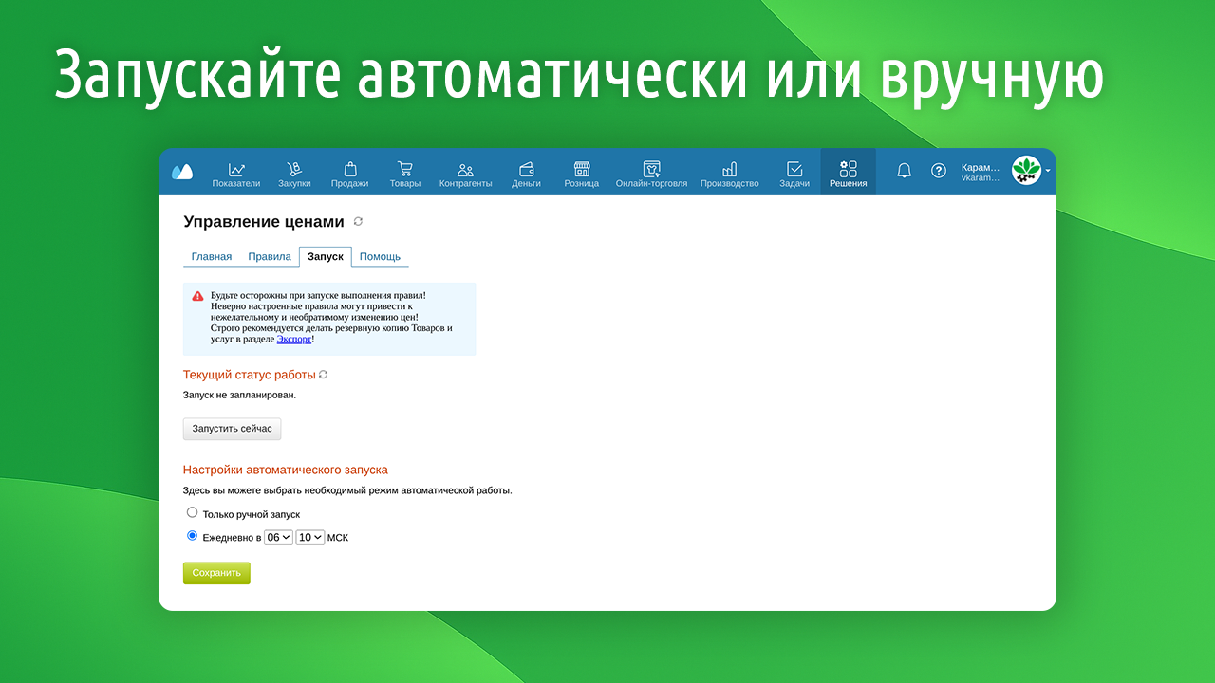Refresh current work status icon
This screenshot has width=1215, height=683.
coord(324,375)
